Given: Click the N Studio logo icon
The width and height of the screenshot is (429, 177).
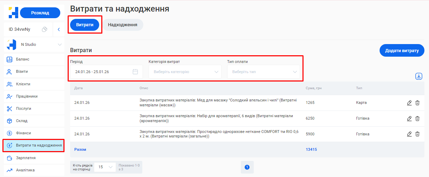Looking at the screenshot, I should pos(12,44).
